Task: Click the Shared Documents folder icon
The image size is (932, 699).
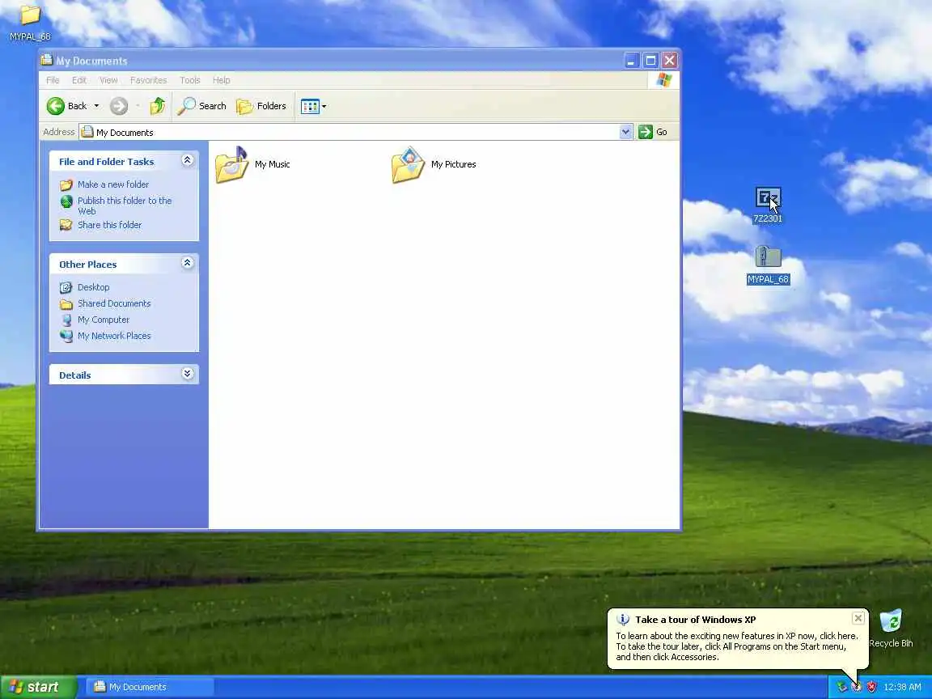Action: coord(66,304)
